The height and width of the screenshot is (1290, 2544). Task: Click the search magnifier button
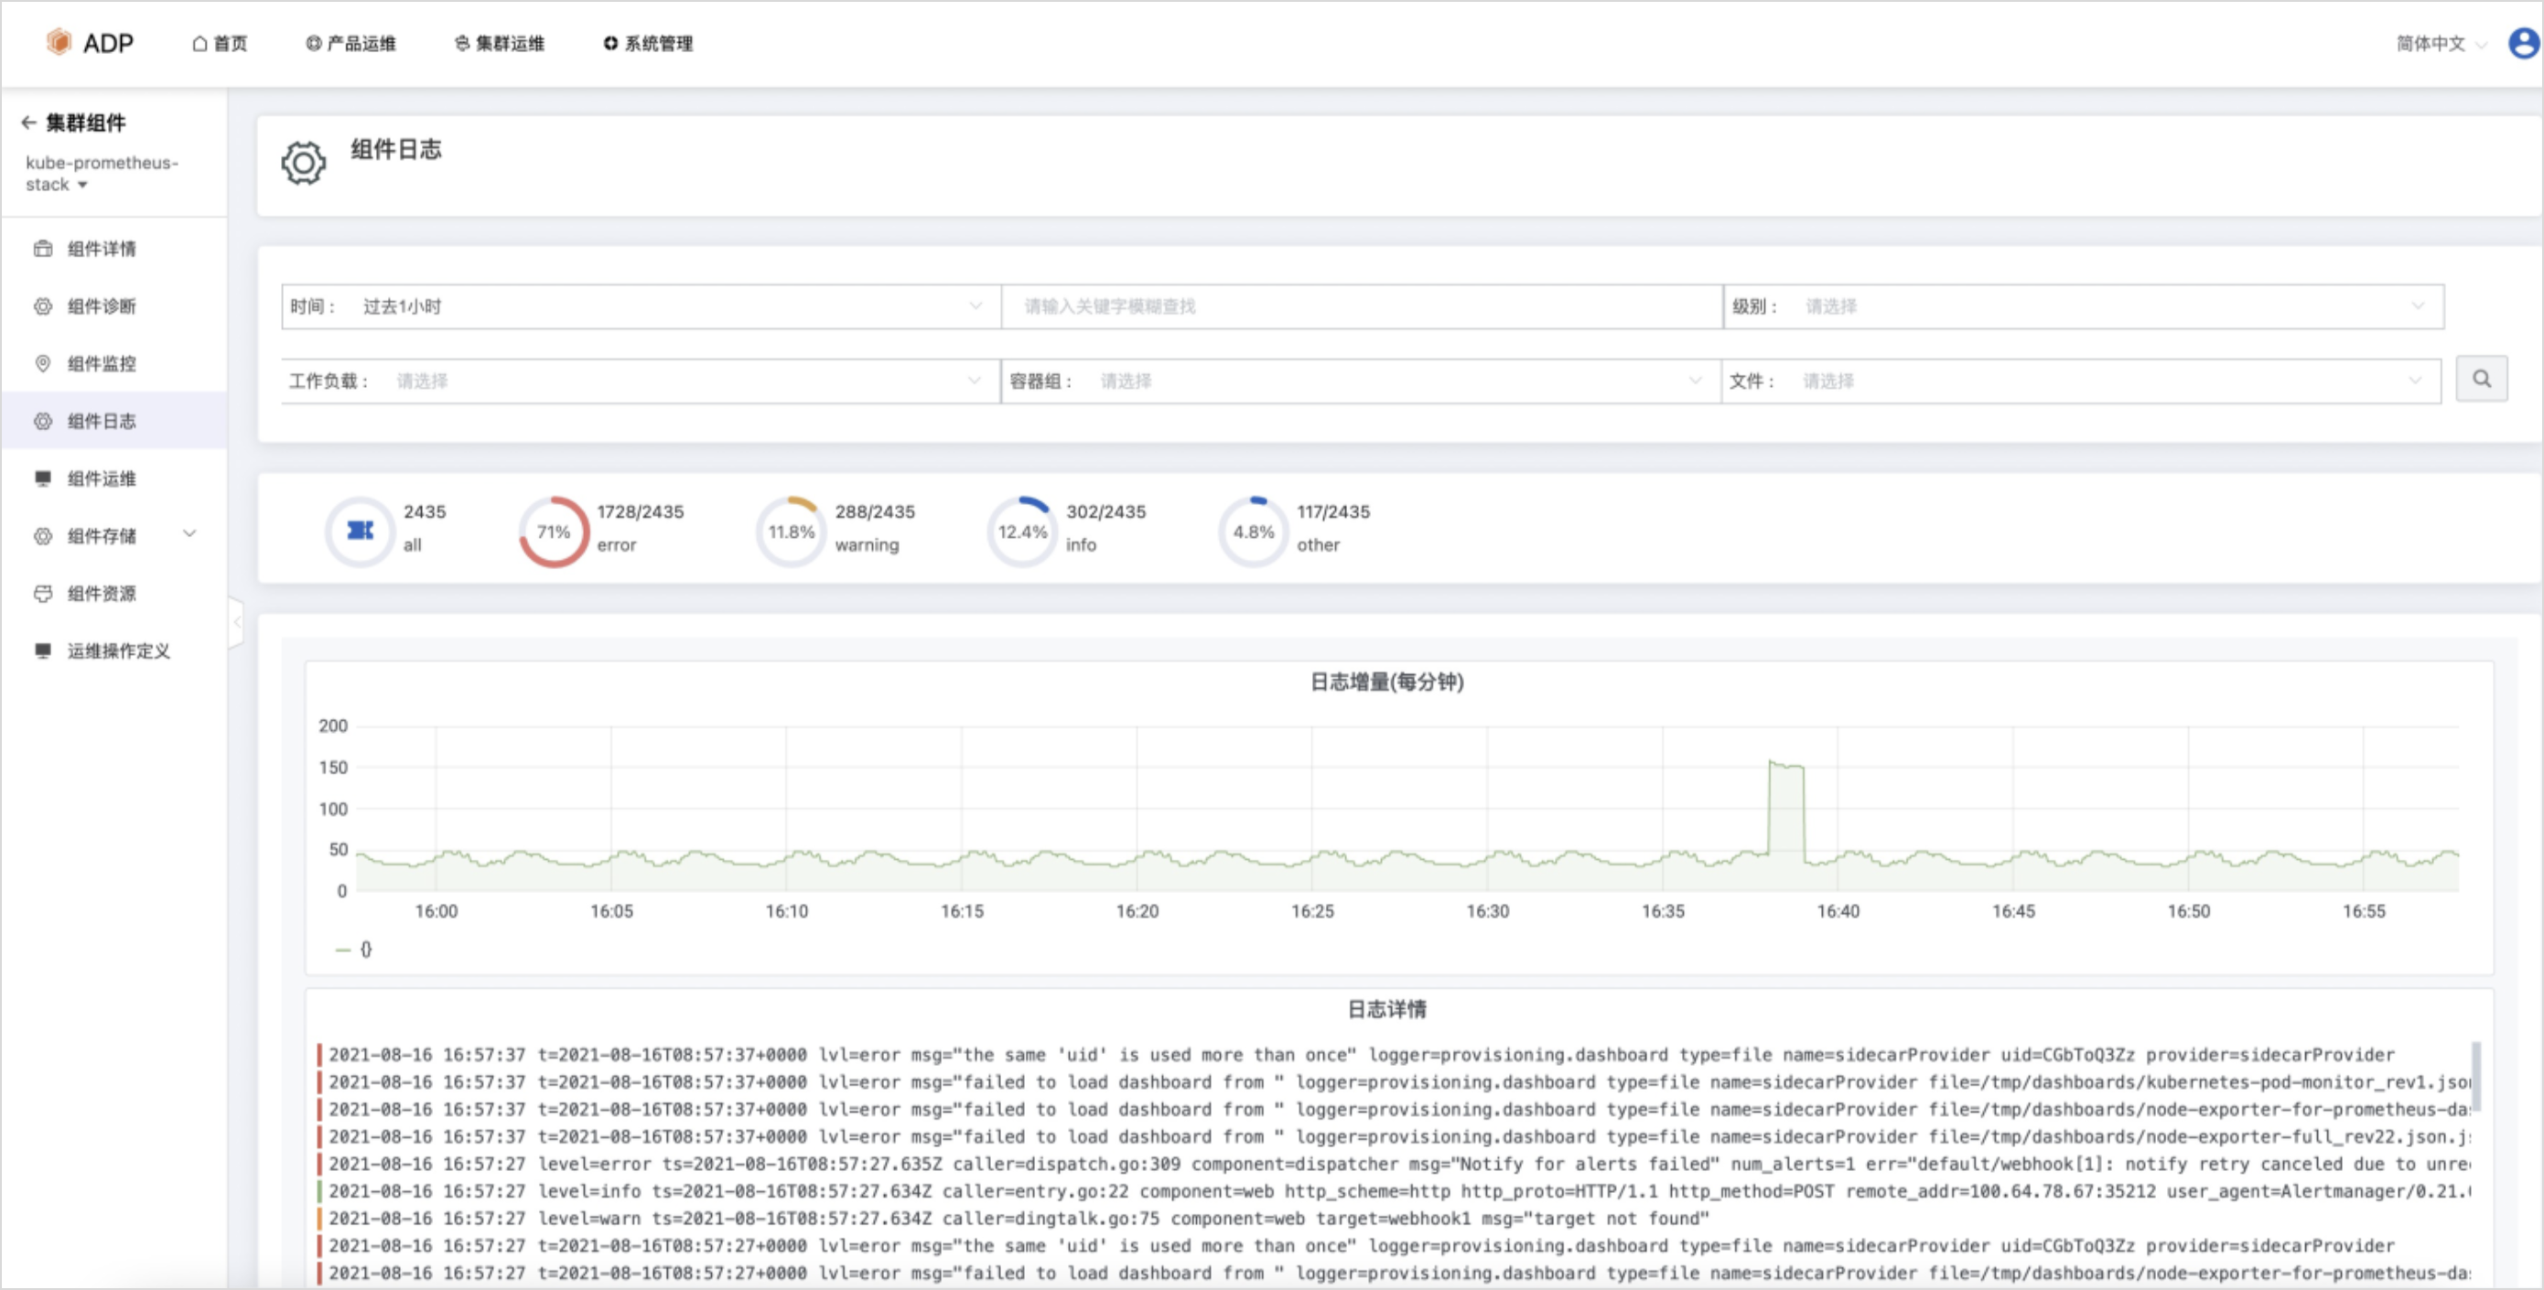(x=2482, y=379)
